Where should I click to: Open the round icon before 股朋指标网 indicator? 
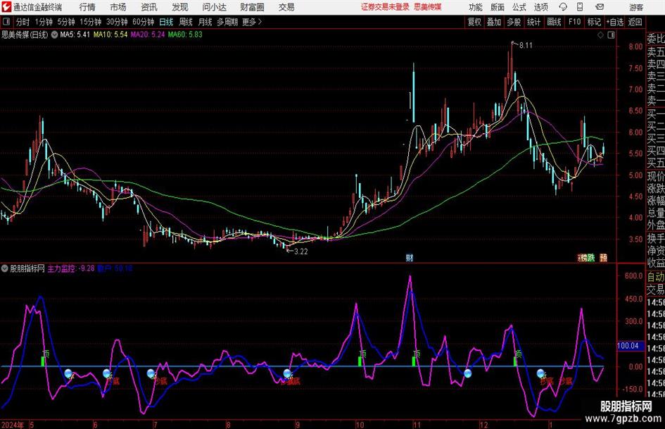pyautogui.click(x=5, y=268)
